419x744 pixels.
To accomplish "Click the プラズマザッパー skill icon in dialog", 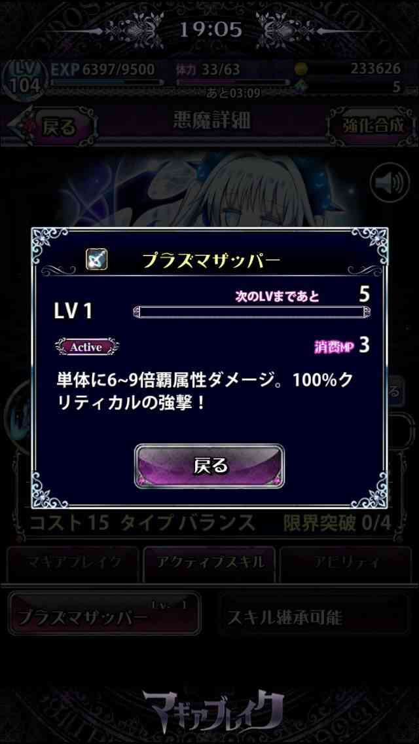I will [x=97, y=260].
